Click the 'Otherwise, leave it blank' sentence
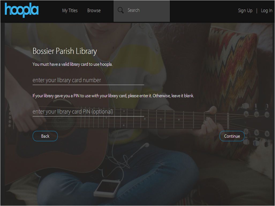Screen dimensions: 275x206 point(173,96)
